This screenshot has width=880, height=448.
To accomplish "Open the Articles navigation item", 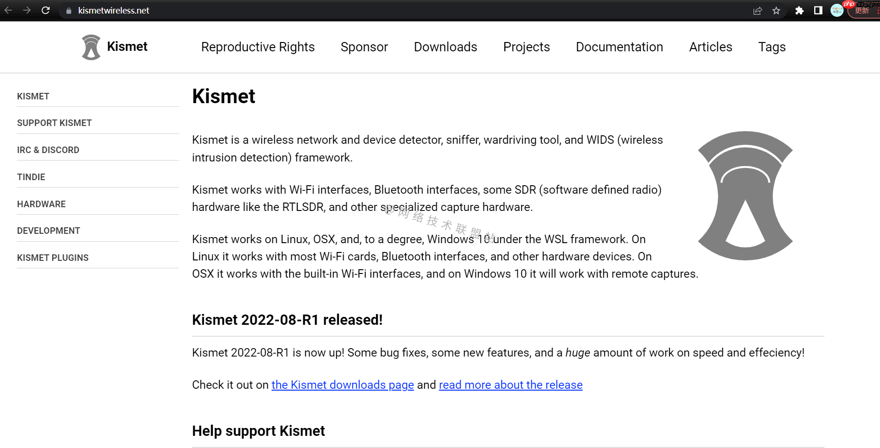I will coord(710,47).
